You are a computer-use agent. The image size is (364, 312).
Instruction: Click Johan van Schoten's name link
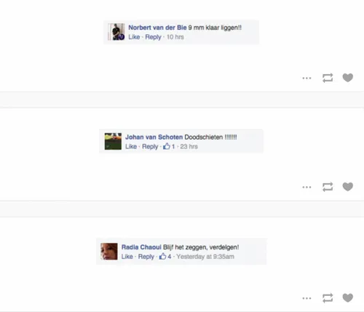[154, 137]
